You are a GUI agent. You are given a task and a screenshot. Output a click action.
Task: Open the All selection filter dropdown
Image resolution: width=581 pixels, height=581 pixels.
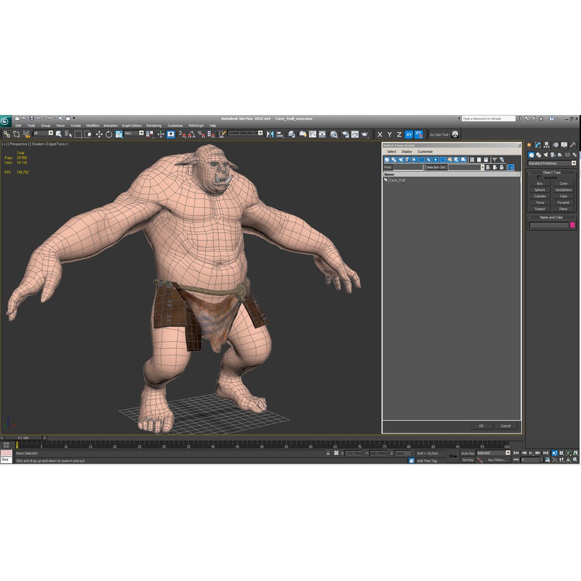coord(44,133)
